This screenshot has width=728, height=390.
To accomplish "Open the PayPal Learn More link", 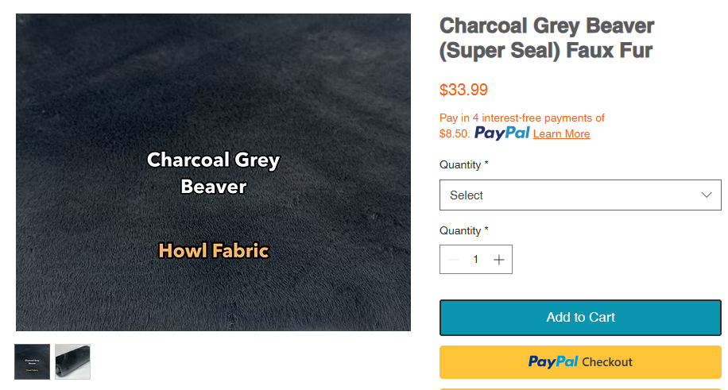I will coord(561,133).
